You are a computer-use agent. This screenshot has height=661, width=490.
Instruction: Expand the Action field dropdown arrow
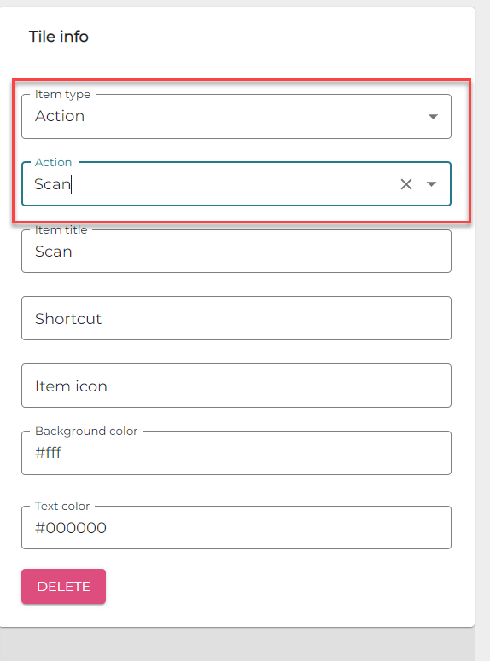click(x=431, y=184)
